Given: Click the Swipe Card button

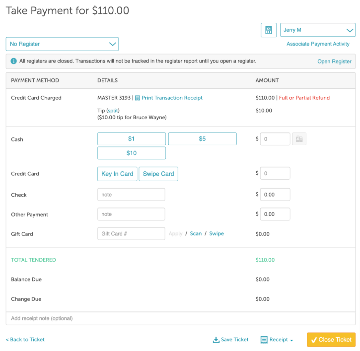Looking at the screenshot, I should (x=158, y=174).
